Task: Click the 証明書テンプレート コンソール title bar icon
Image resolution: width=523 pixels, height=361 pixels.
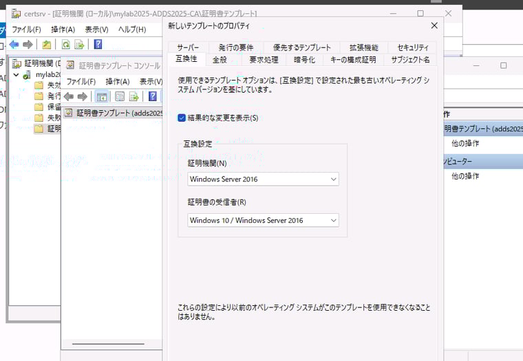Action: tap(70, 65)
